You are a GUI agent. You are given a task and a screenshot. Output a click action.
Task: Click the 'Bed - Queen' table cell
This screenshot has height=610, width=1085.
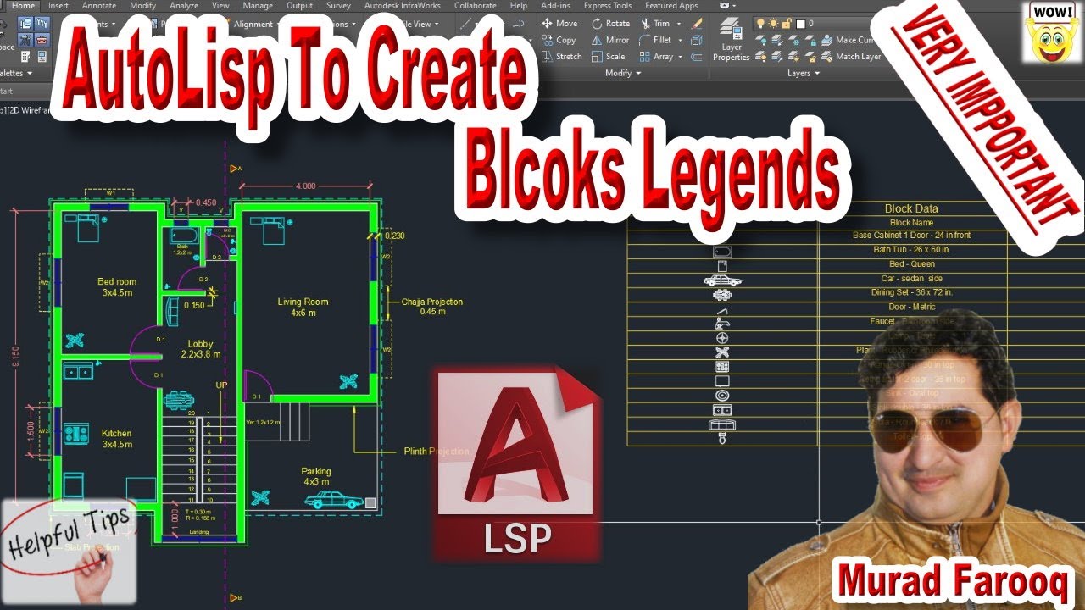coord(911,264)
